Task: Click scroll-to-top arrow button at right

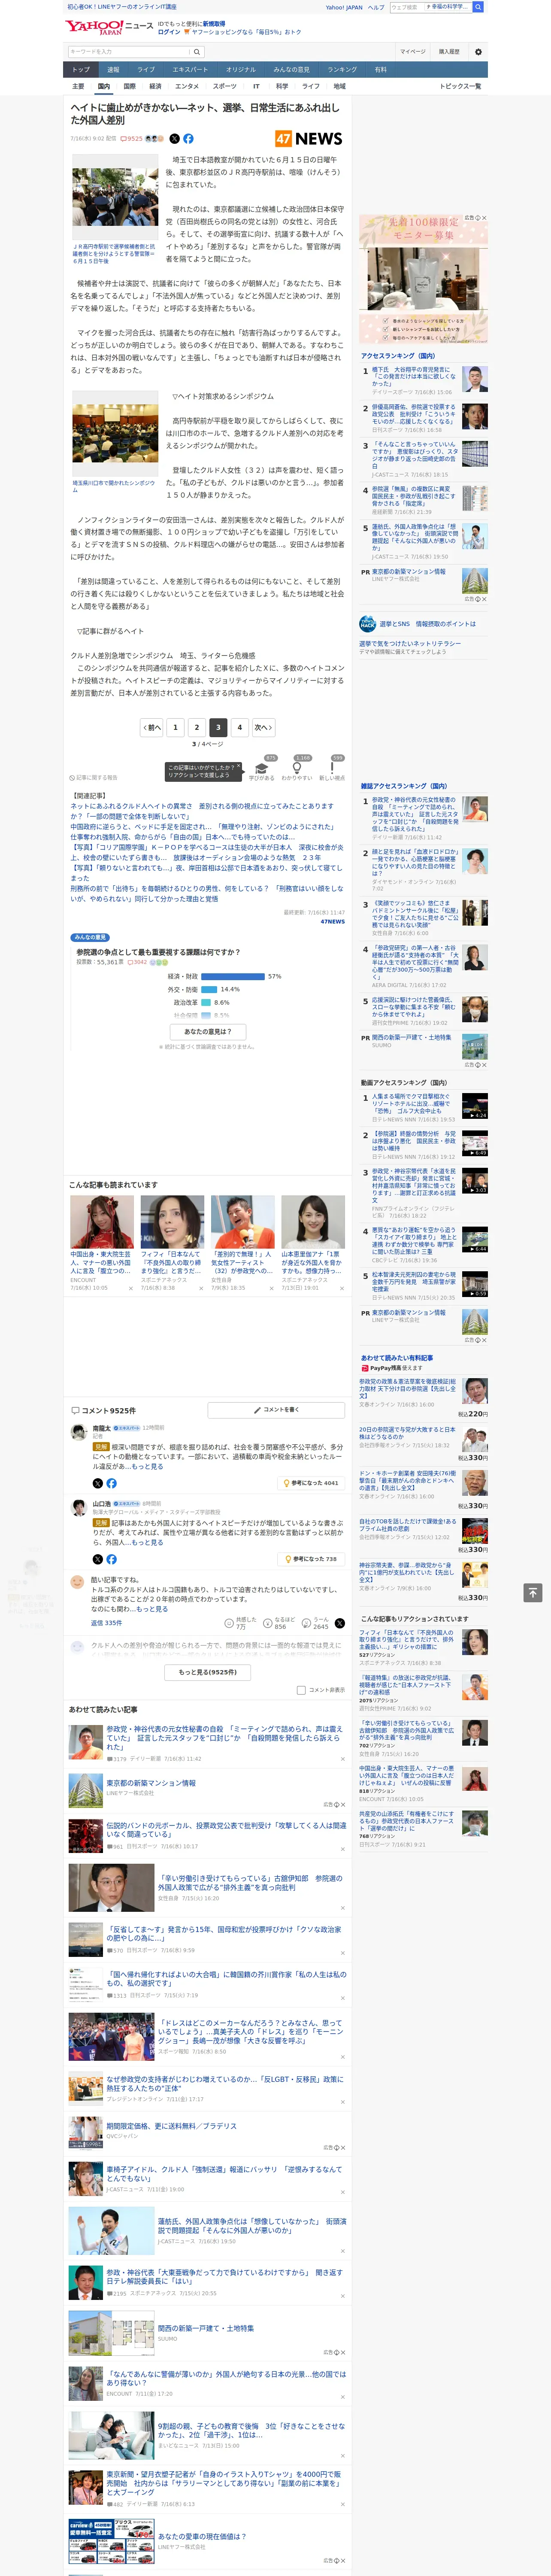Action: point(533,1592)
